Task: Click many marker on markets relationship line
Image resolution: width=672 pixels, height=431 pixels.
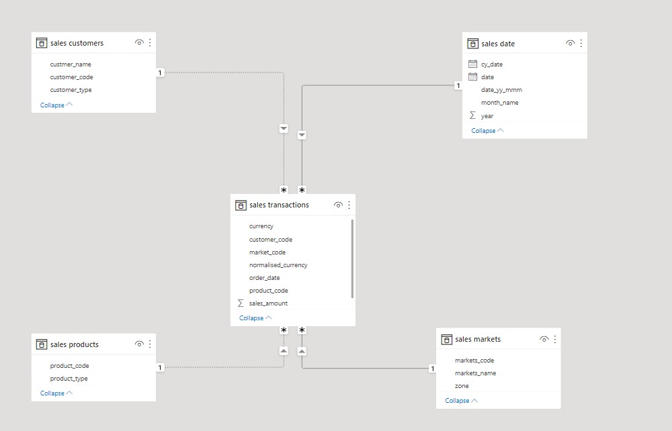Action: [302, 330]
